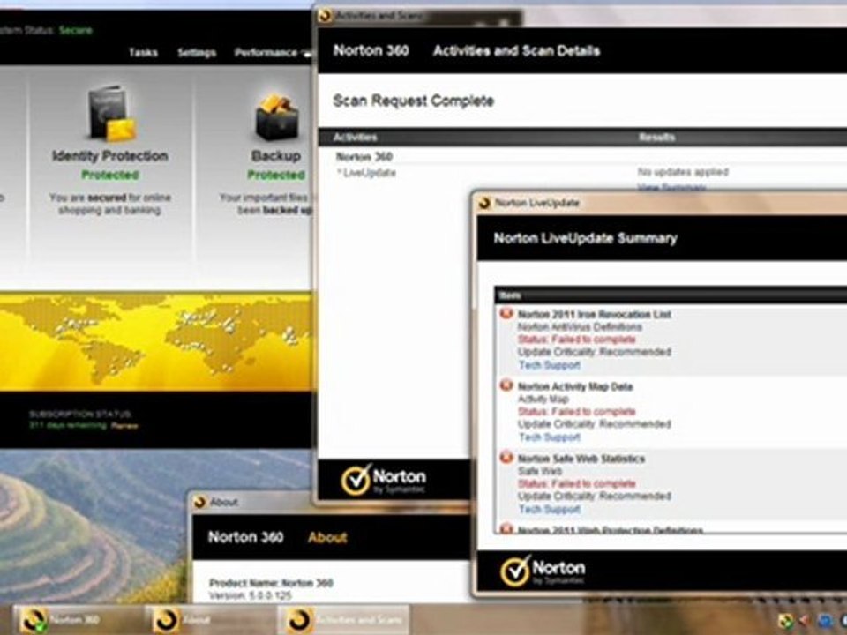This screenshot has height=635, width=847.
Task: Click Failed to complete status under Iron Revocation List
Action: 576,339
